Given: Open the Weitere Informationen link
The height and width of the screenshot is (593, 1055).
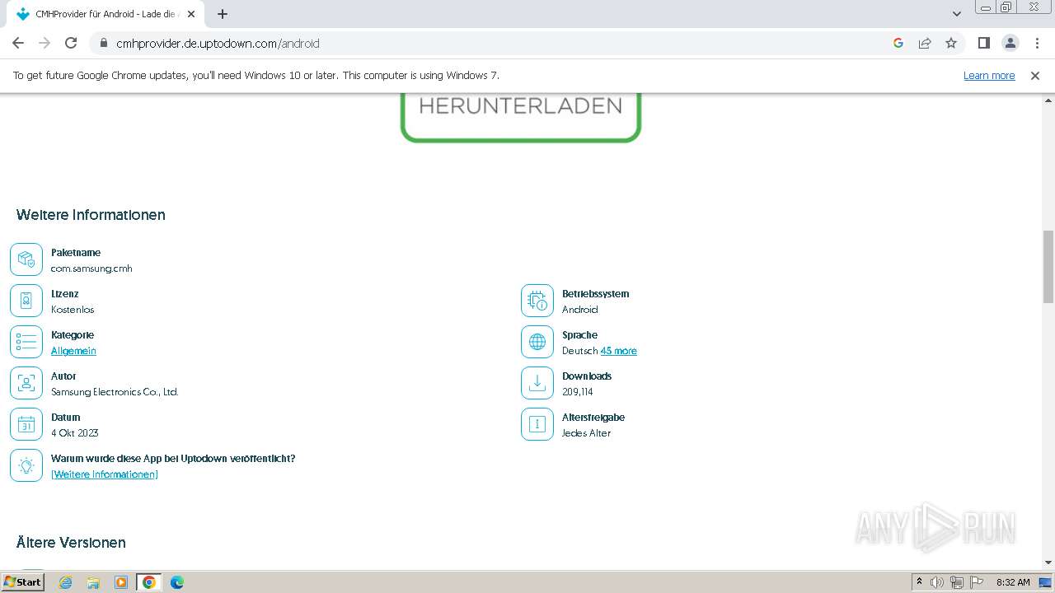Looking at the screenshot, I should click(105, 474).
